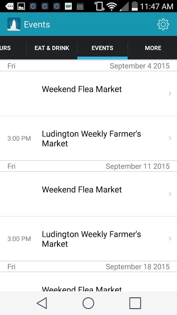Switch to the EAT & DRINK tab
Screen dimensions: 177x315
52,48
